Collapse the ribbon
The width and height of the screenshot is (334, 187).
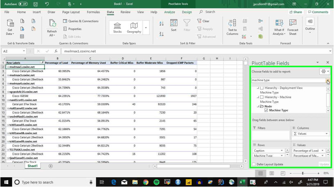pos(328,43)
